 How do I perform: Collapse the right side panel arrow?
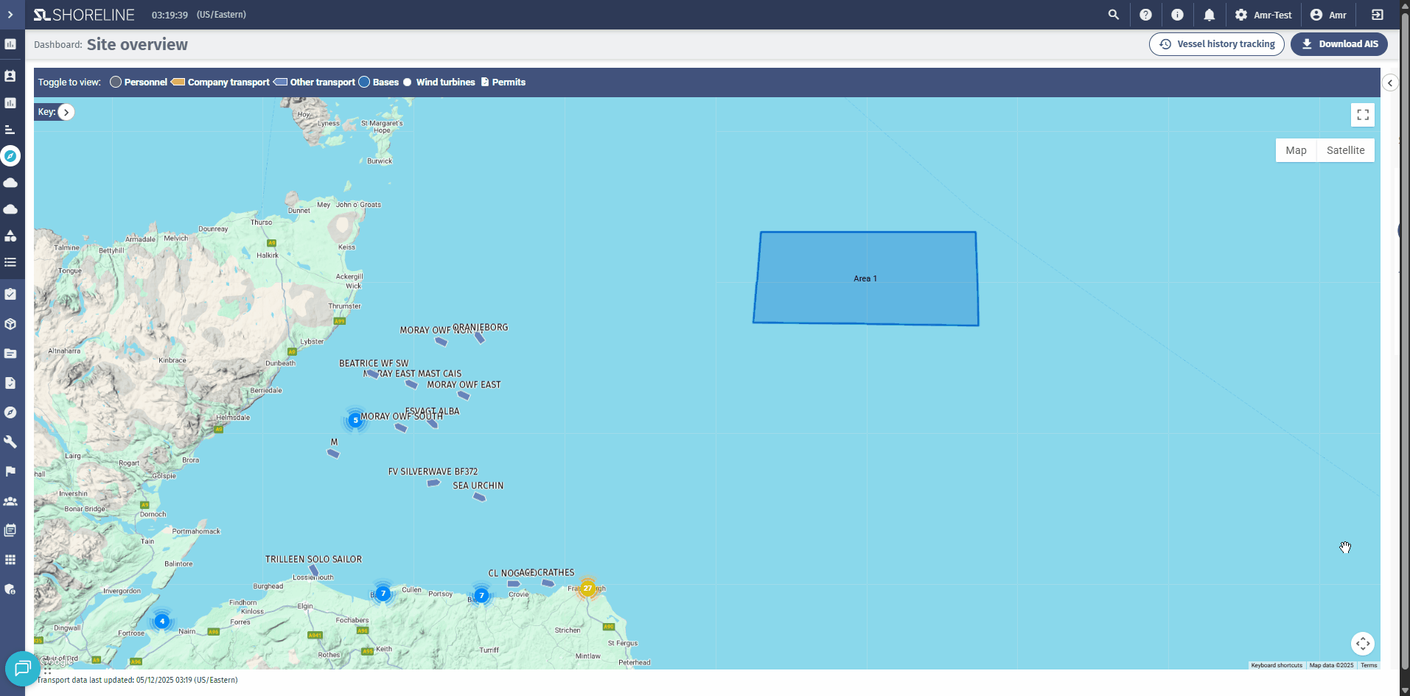1389,83
